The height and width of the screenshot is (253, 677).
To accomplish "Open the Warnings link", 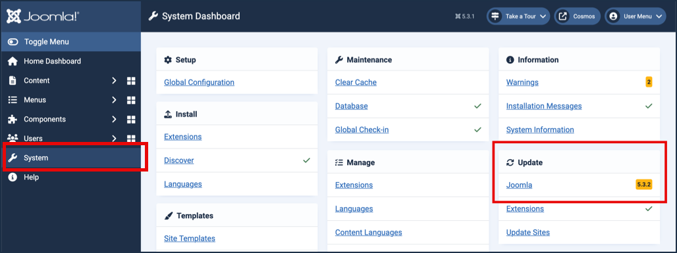I will pos(522,82).
